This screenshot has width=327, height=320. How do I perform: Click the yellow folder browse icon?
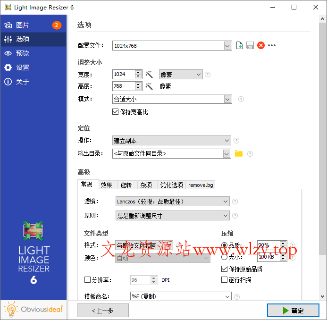point(239,153)
